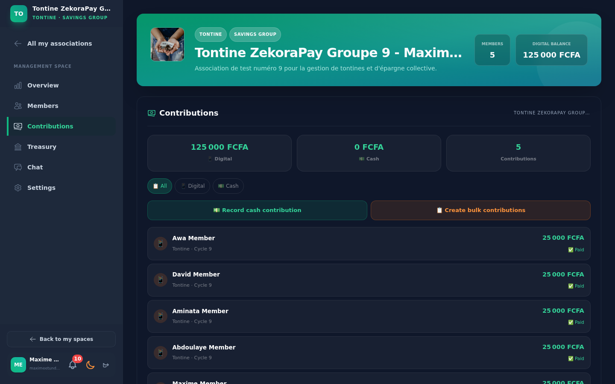Click 'Tontine · Cycle 9' under Awa Member
Viewport: 615px width, 384px height.
192,249
